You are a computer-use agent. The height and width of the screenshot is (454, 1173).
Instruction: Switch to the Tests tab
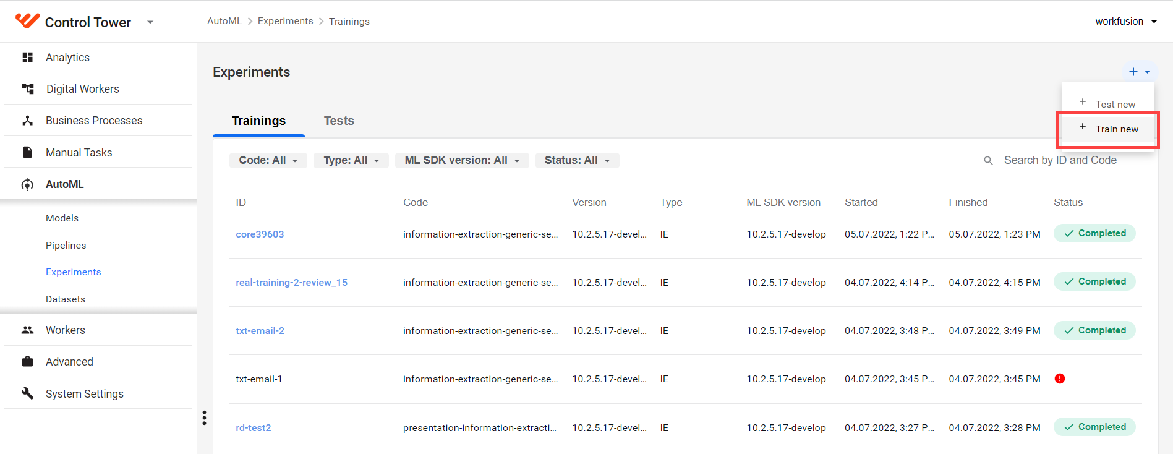[339, 121]
